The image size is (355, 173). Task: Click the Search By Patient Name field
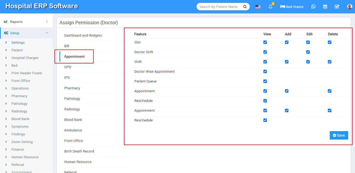tap(218, 7)
